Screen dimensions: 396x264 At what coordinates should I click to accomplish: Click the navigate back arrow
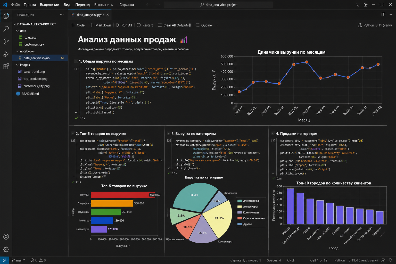(x=148, y=5)
